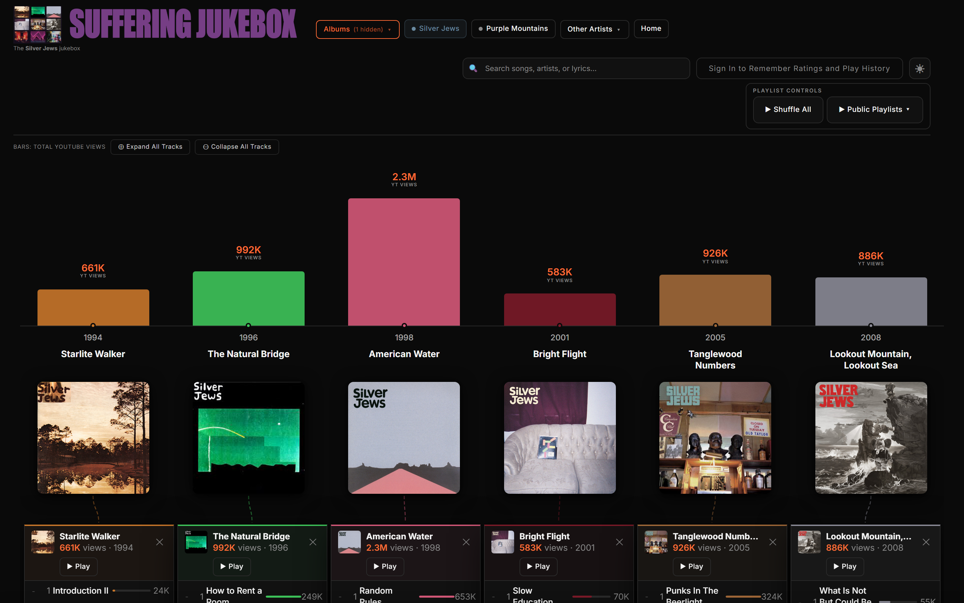Open the large Natural Bridge album cover
The height and width of the screenshot is (603, 964).
(x=249, y=438)
